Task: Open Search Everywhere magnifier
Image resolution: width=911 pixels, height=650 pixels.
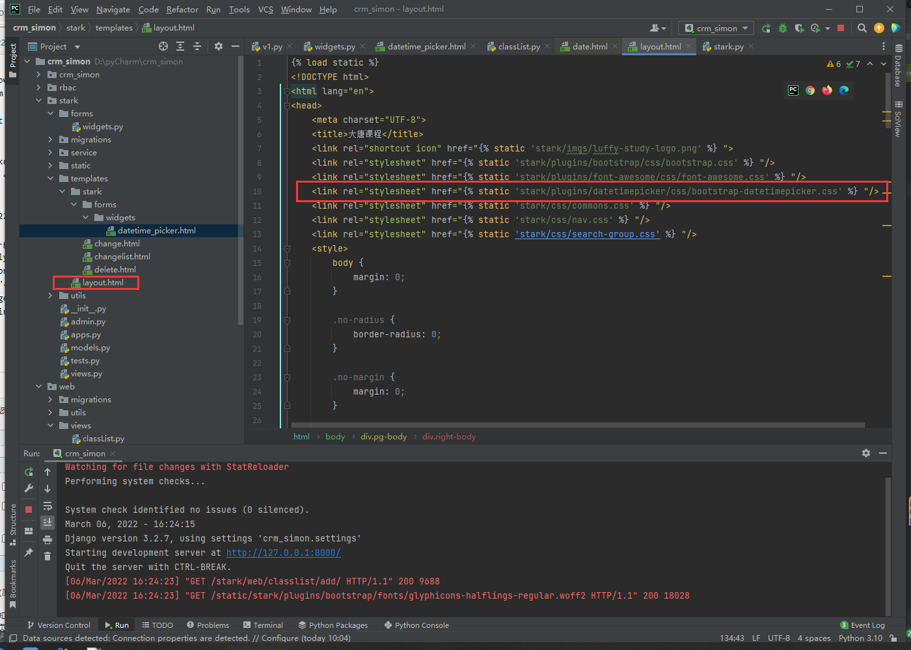Action: (862, 28)
